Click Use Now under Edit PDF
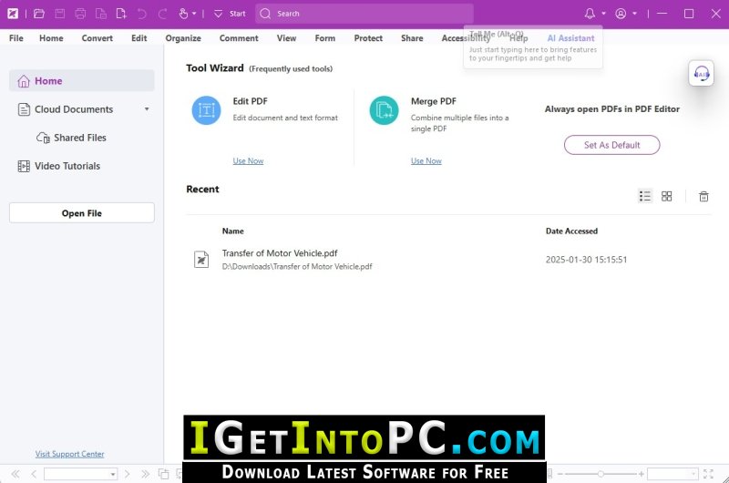 point(248,160)
